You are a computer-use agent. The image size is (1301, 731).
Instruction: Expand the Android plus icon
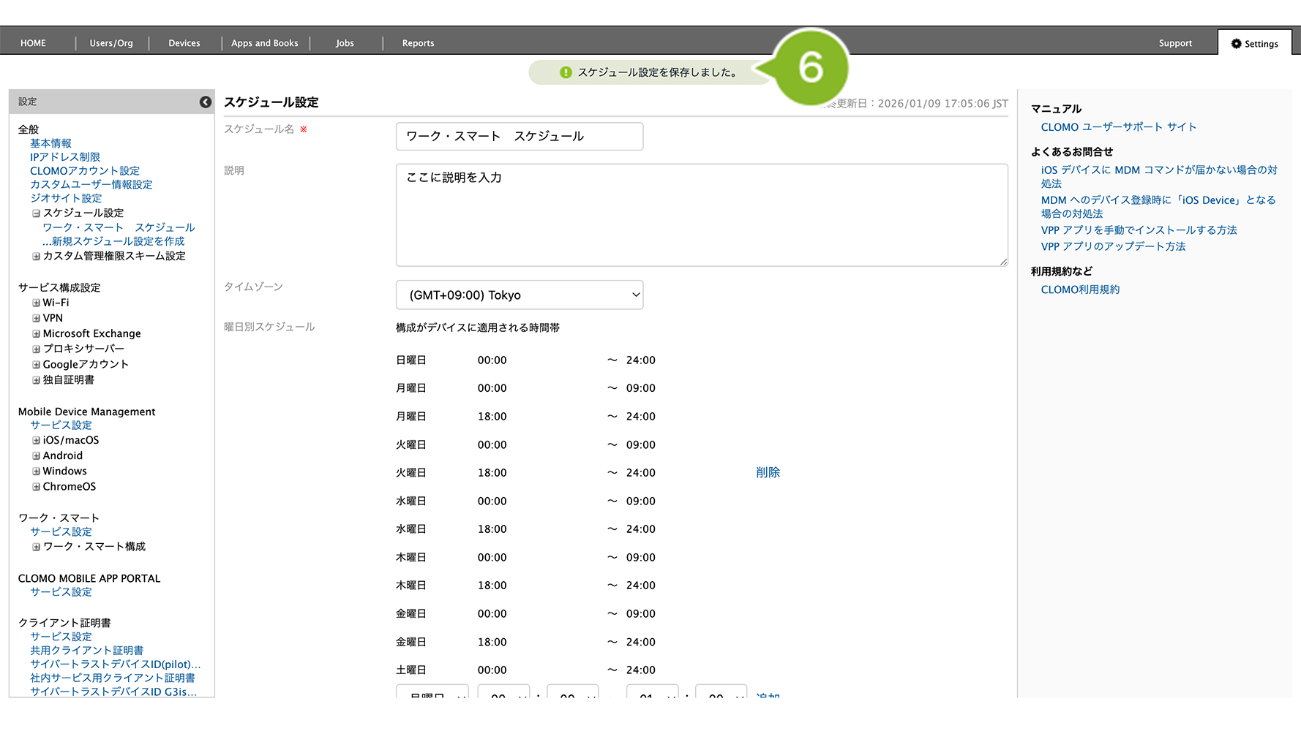pyautogui.click(x=36, y=456)
